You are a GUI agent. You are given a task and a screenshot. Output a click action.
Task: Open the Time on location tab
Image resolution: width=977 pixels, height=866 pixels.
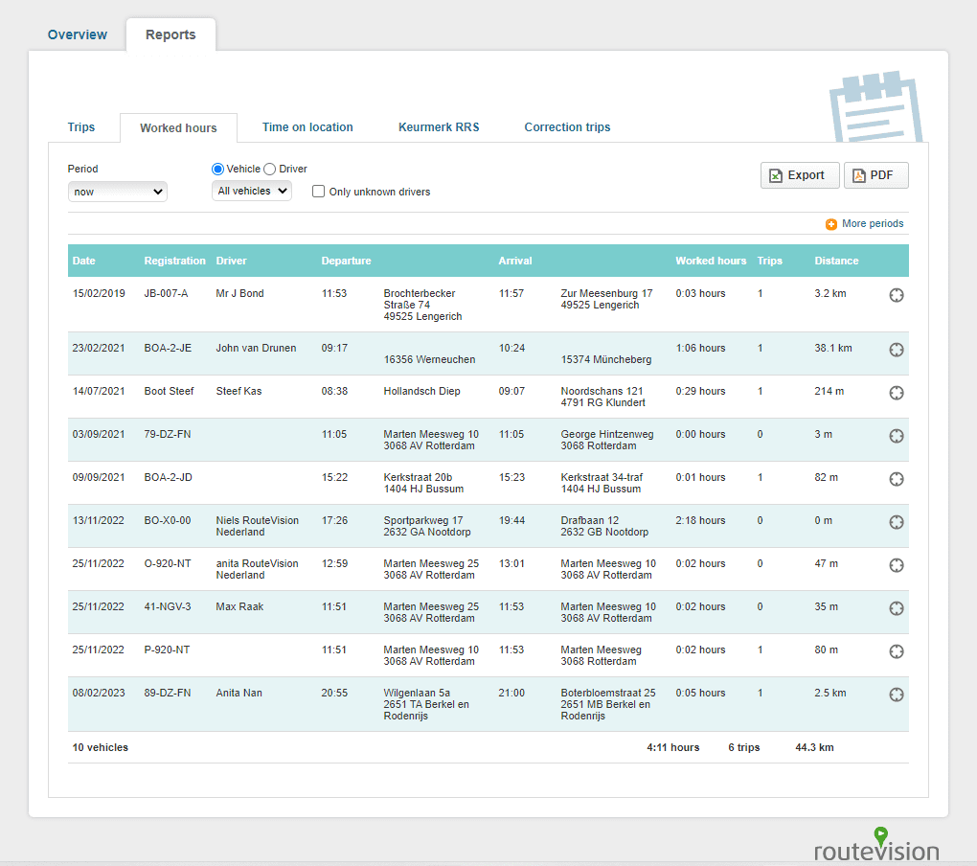(307, 127)
